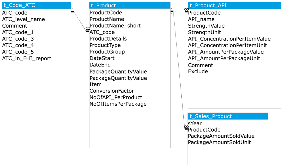The height and width of the screenshot is (167, 283).
Task: Click the infinity symbol beside t_Product ATC_code
Action: (x=88, y=29)
